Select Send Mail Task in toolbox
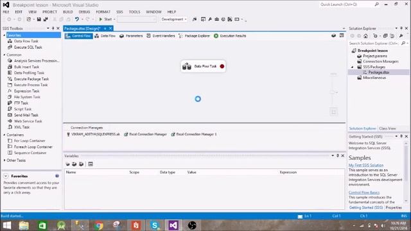The height and width of the screenshot is (231, 411). pyautogui.click(x=23, y=116)
